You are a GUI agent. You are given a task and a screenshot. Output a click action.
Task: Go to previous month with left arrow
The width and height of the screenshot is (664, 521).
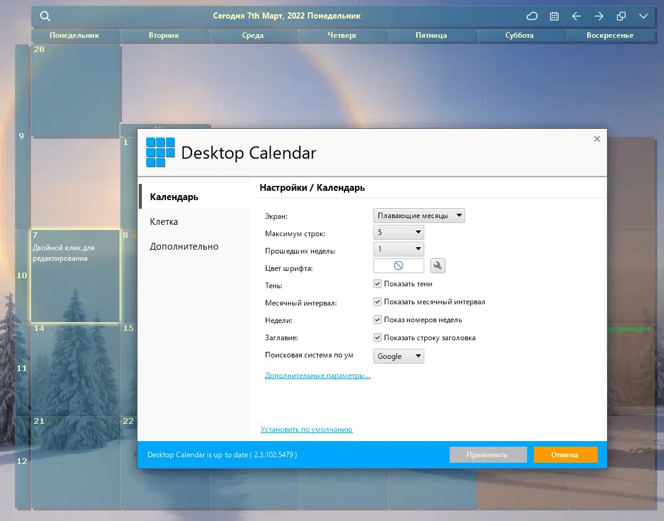click(x=576, y=16)
